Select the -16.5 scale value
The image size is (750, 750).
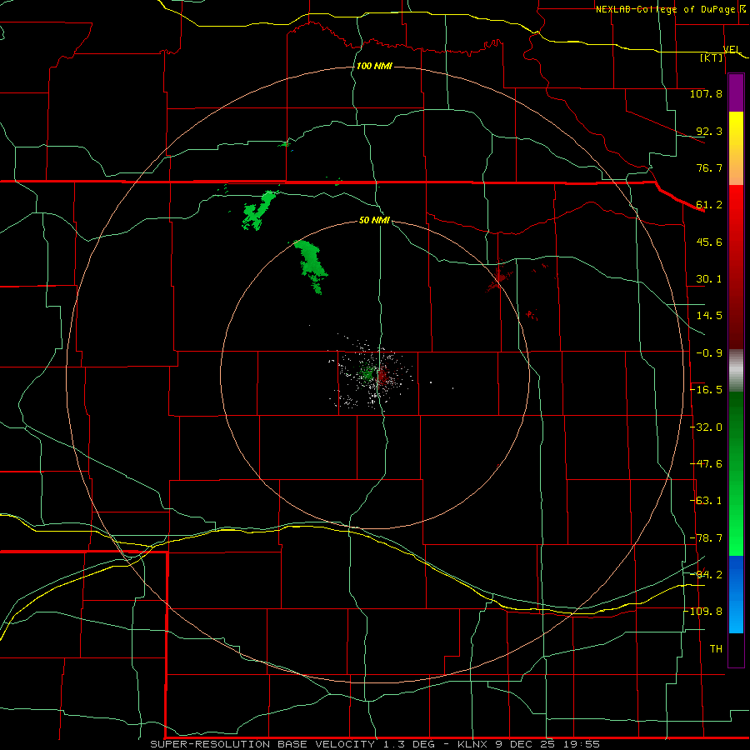[x=706, y=390]
